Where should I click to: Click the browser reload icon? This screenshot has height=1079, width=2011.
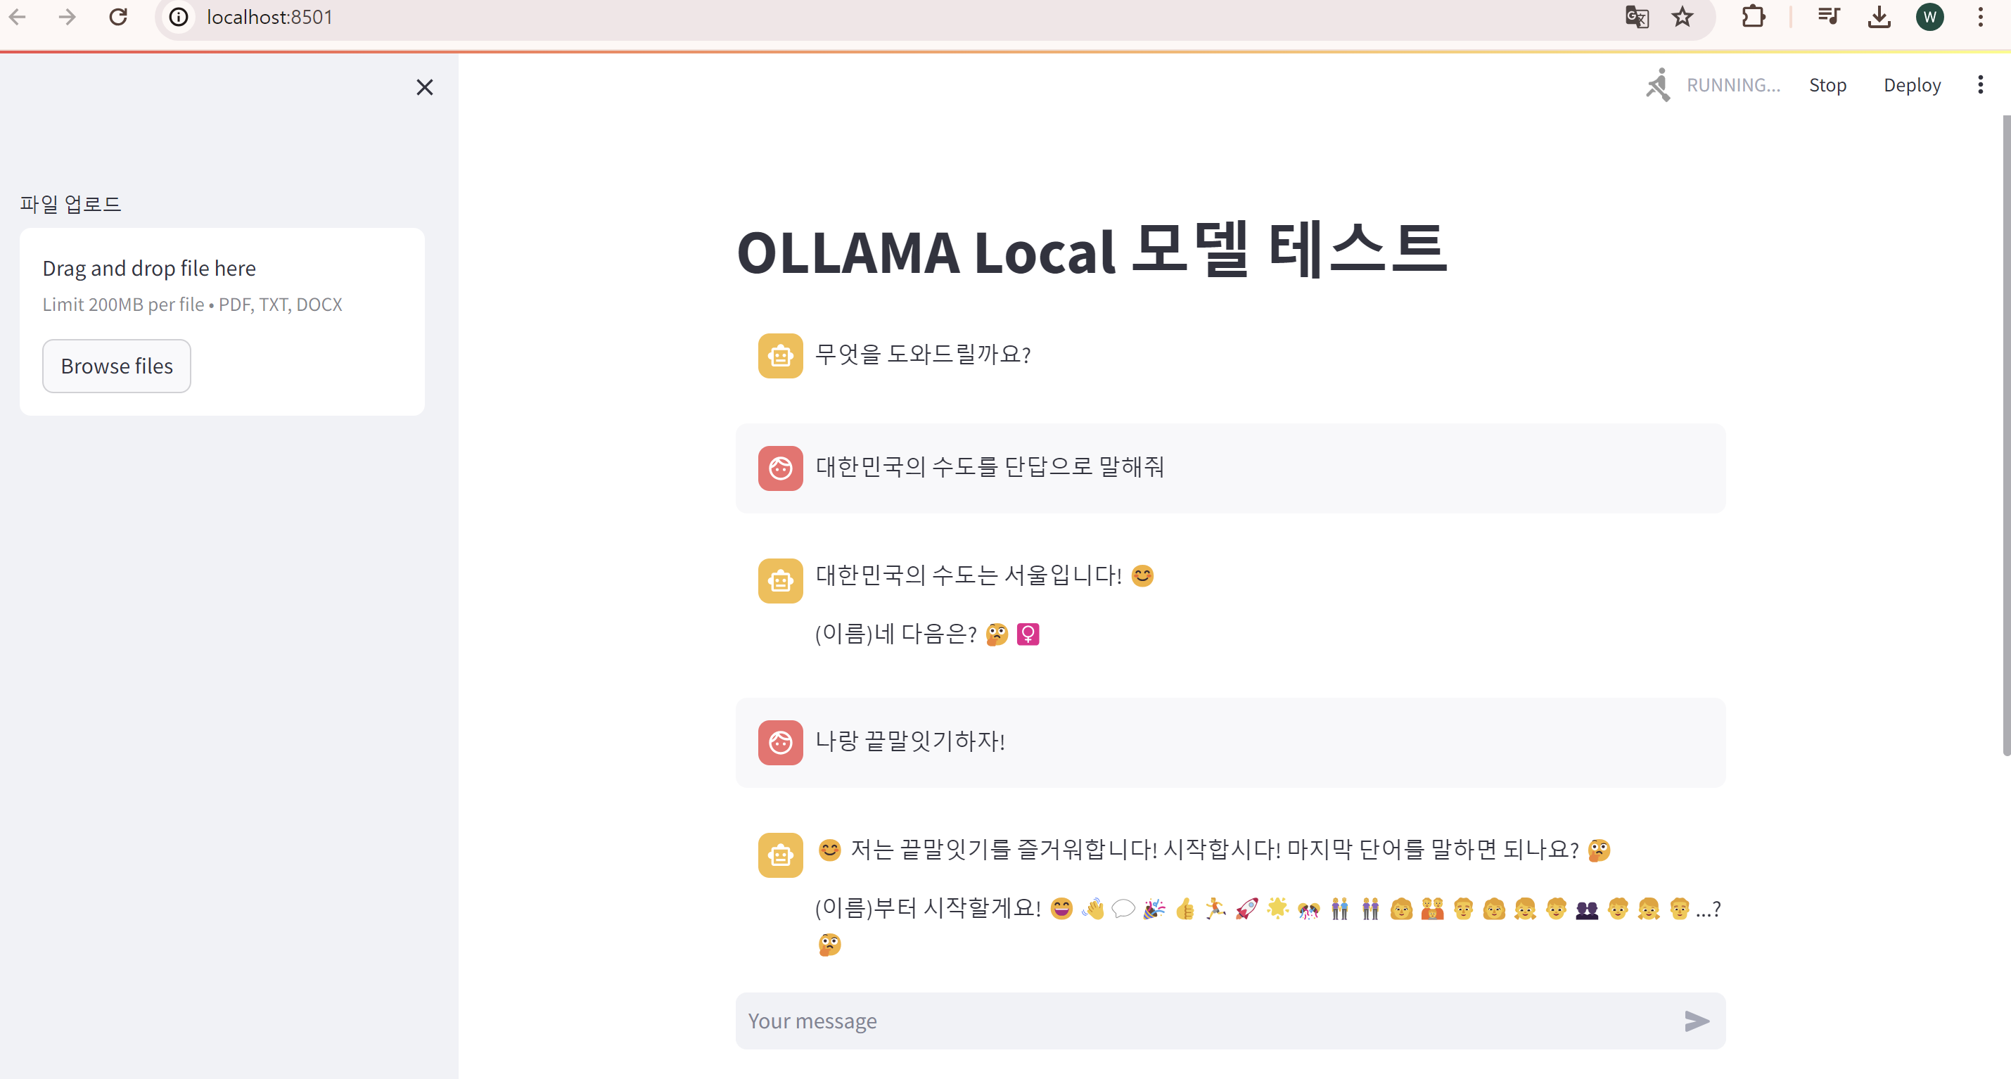coord(118,17)
